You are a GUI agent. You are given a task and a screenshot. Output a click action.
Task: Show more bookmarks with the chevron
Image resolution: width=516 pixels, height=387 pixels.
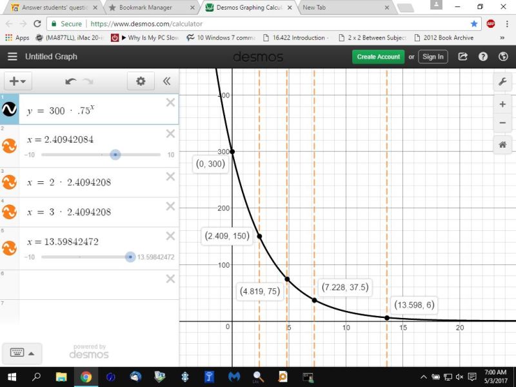pos(502,38)
